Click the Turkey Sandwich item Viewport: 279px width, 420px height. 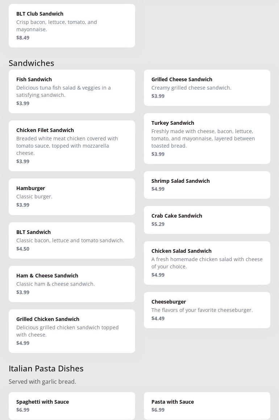point(207,139)
